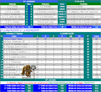Click kickoff time '19h00' for Ancêde match
The image size is (101, 92).
(62, 7)
